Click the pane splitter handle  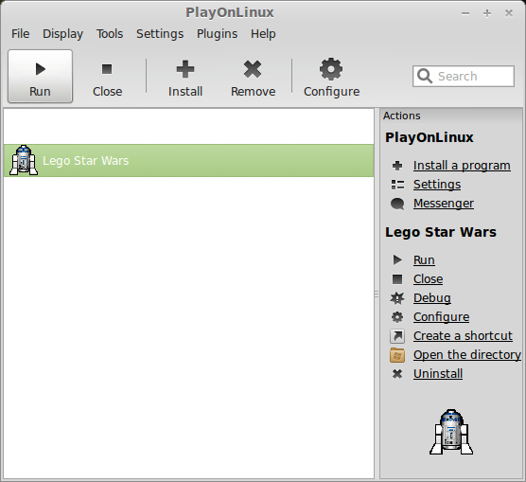click(x=377, y=294)
